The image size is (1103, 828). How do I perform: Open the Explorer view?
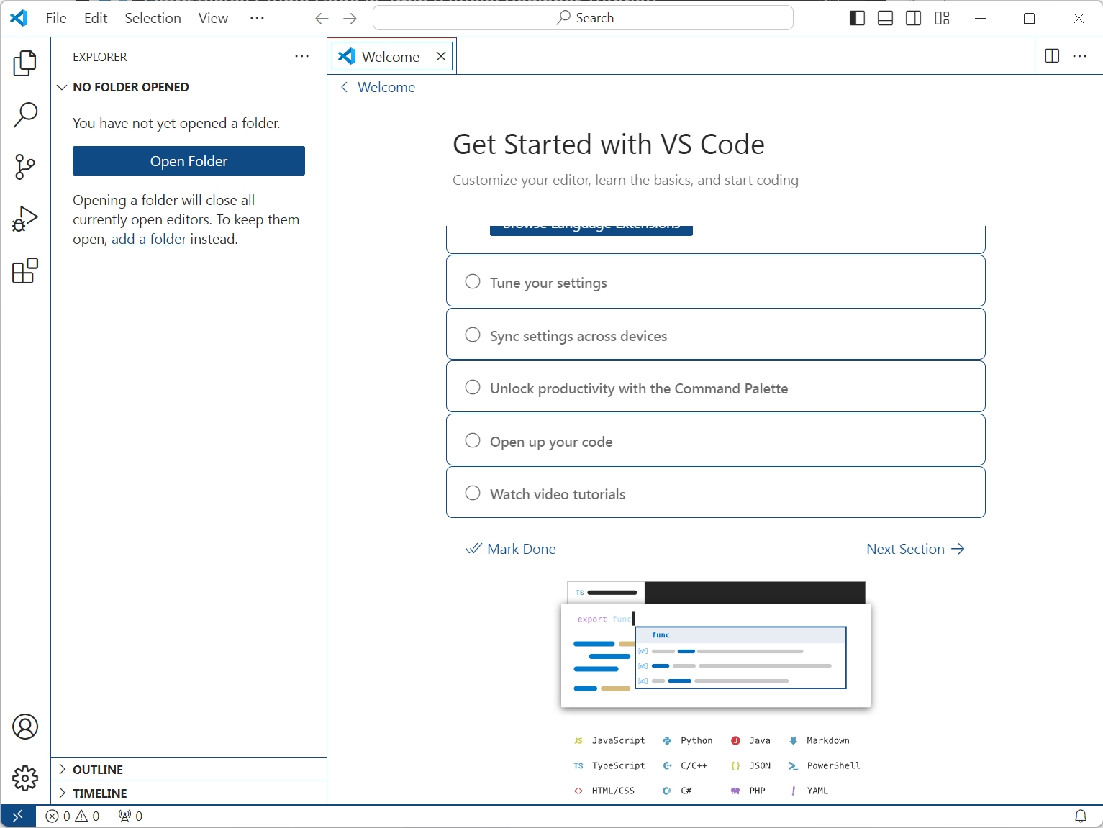point(25,63)
